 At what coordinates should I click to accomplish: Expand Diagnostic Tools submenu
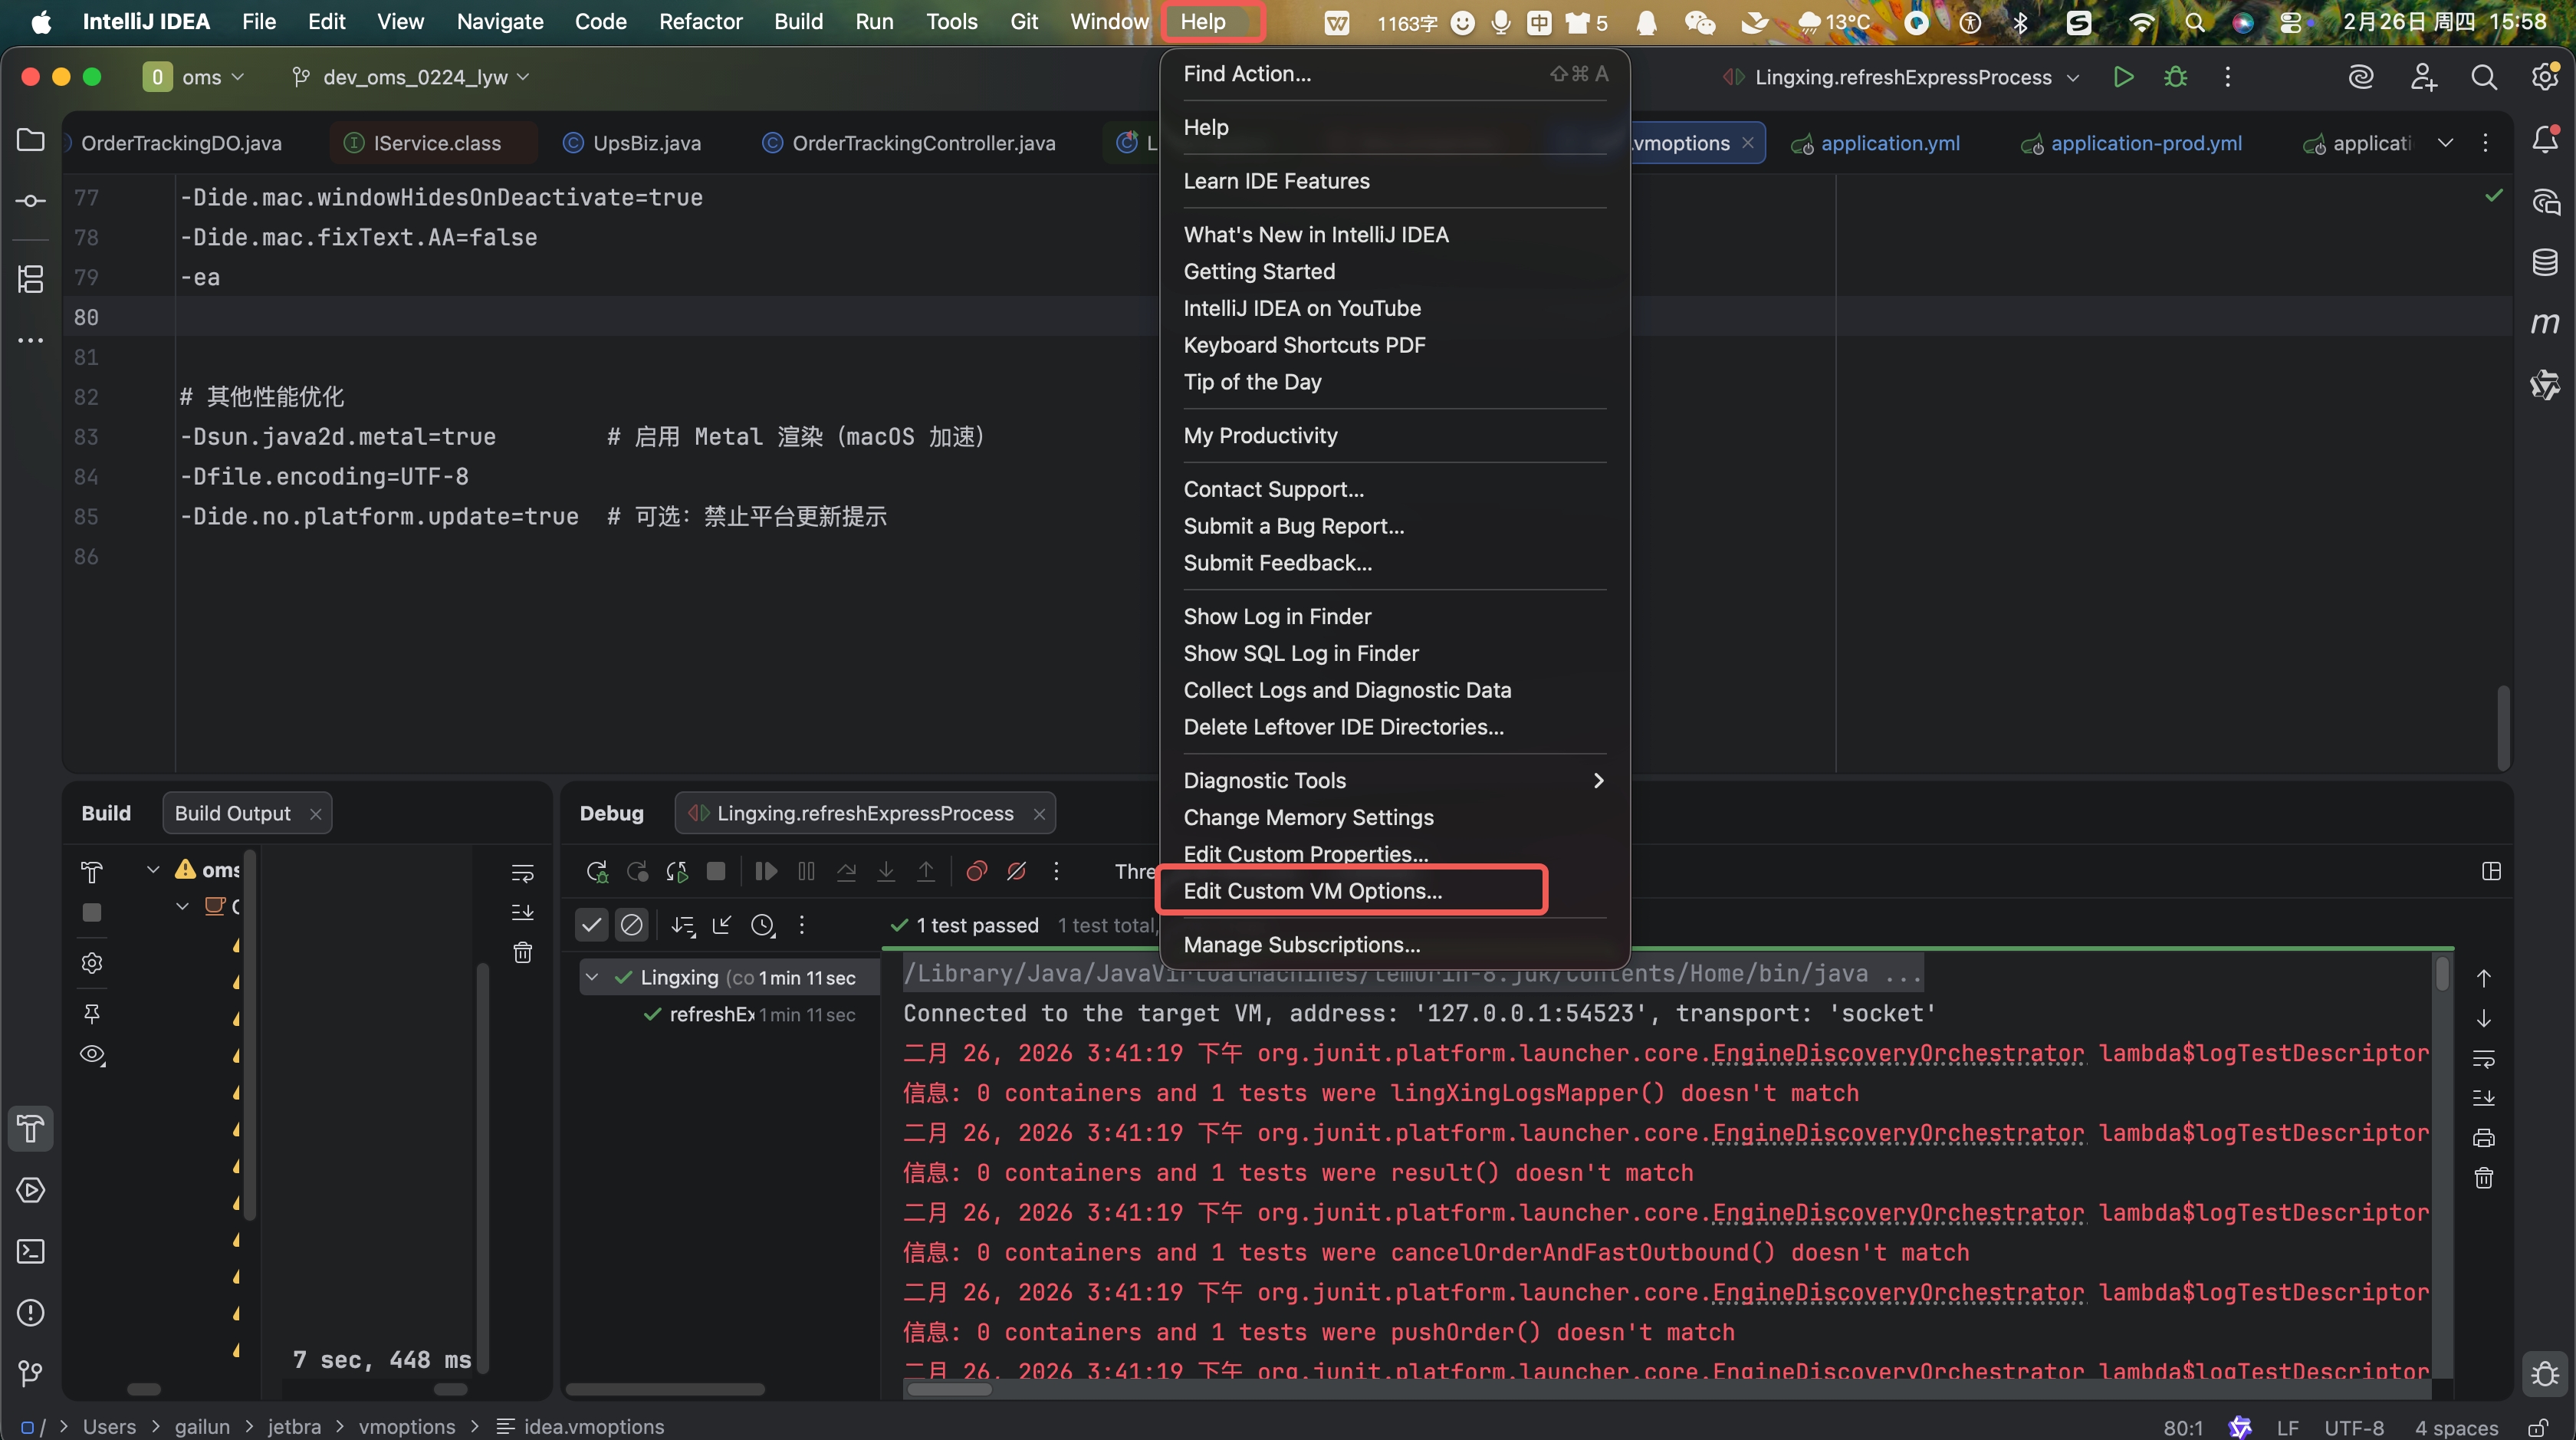coord(1394,780)
